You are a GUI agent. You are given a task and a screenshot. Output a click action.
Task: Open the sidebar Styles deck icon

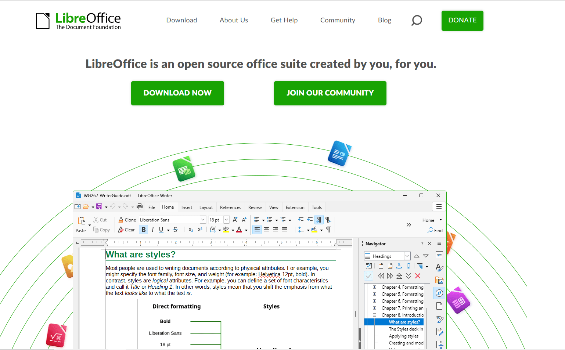[x=439, y=267]
